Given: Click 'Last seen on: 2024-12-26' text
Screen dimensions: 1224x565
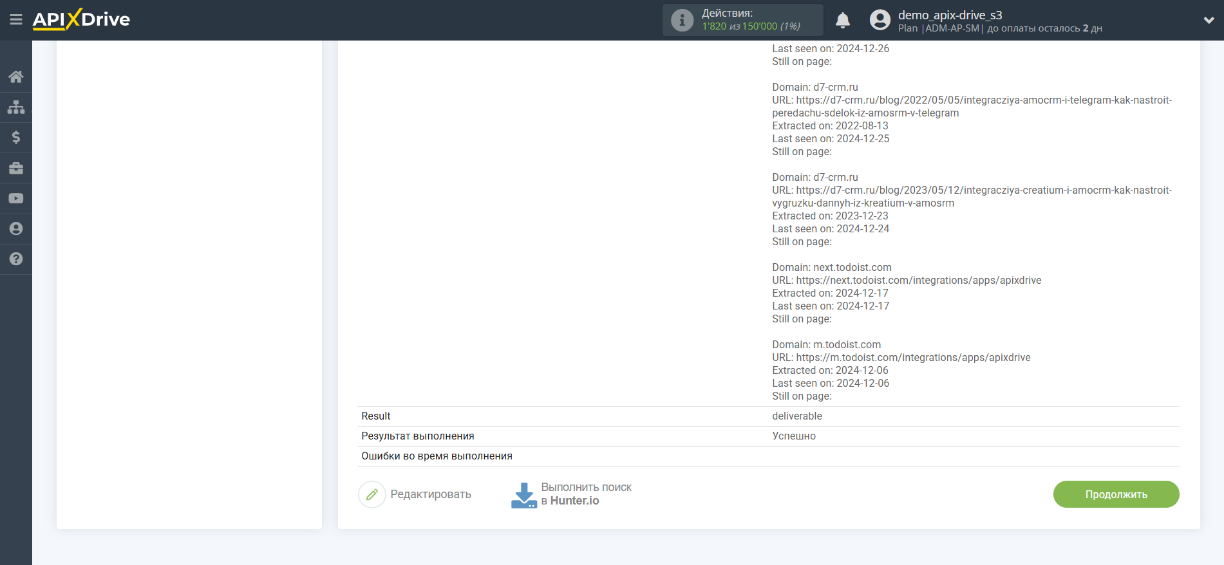Looking at the screenshot, I should 831,48.
